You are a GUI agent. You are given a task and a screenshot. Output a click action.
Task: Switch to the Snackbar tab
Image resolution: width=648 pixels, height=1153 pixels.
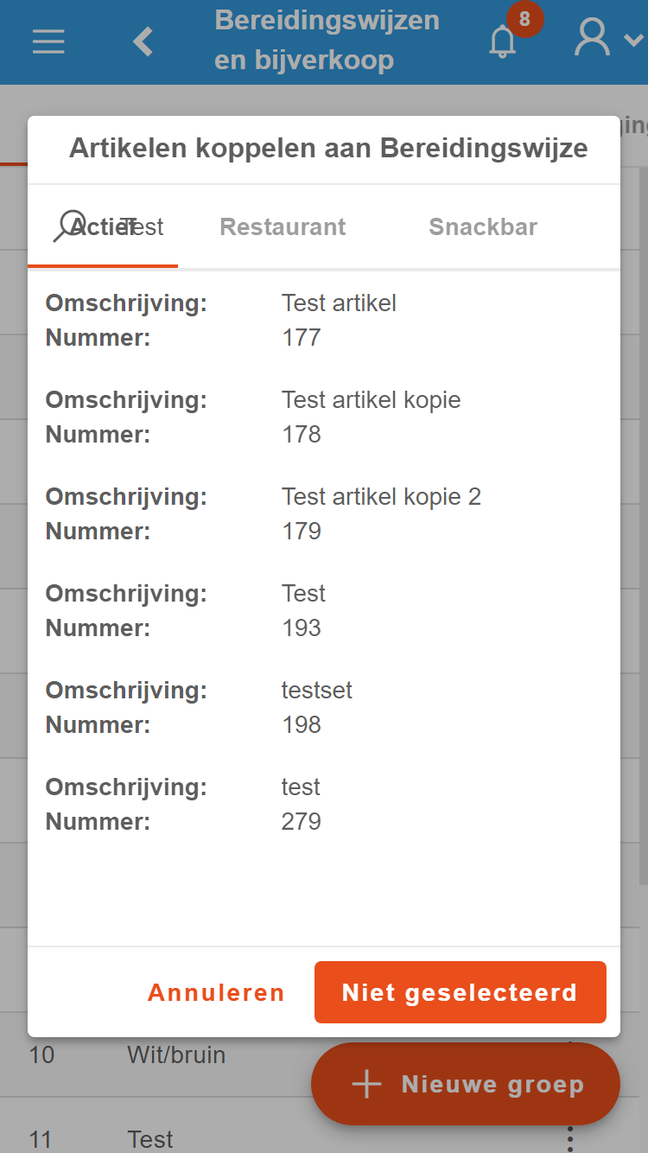(483, 226)
